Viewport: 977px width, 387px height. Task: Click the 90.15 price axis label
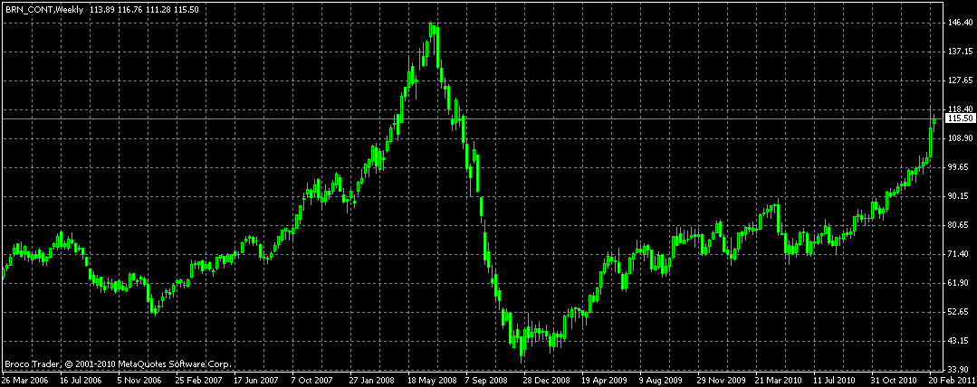(958, 196)
